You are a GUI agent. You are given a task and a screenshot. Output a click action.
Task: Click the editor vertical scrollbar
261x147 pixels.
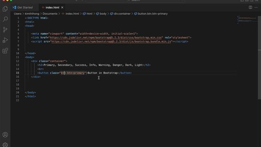tap(259, 58)
